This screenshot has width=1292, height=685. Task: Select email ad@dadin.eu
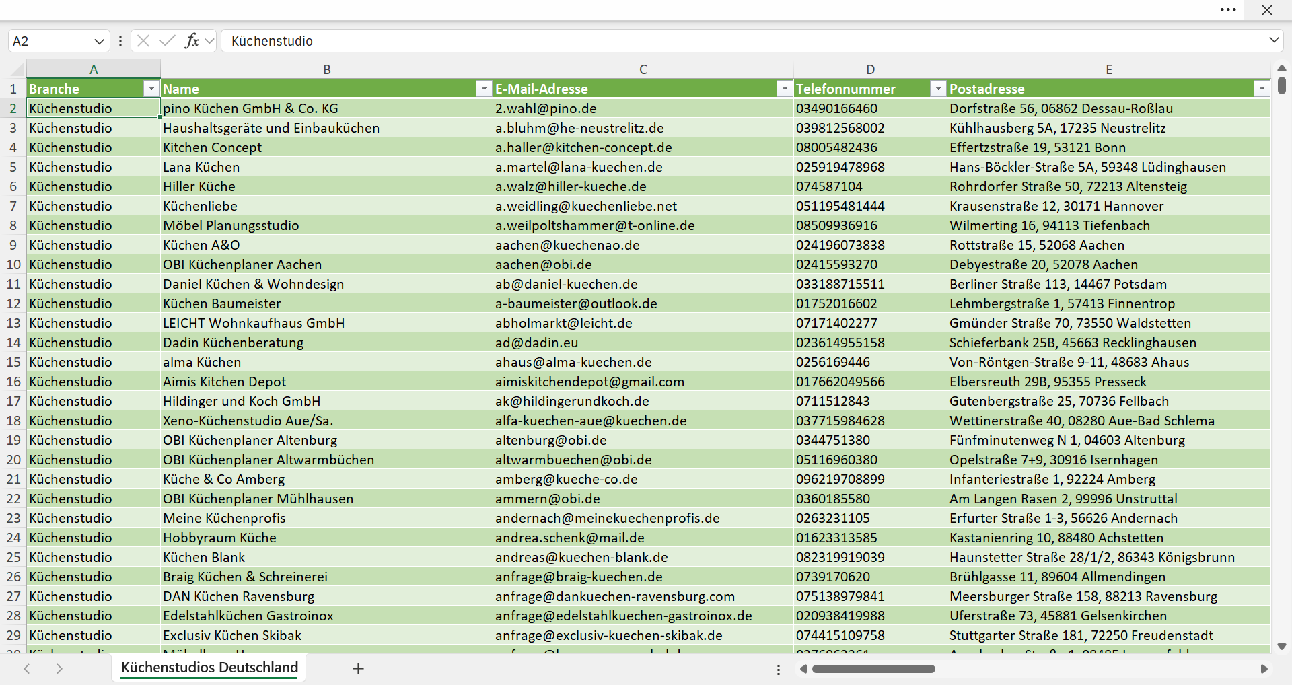click(x=643, y=342)
